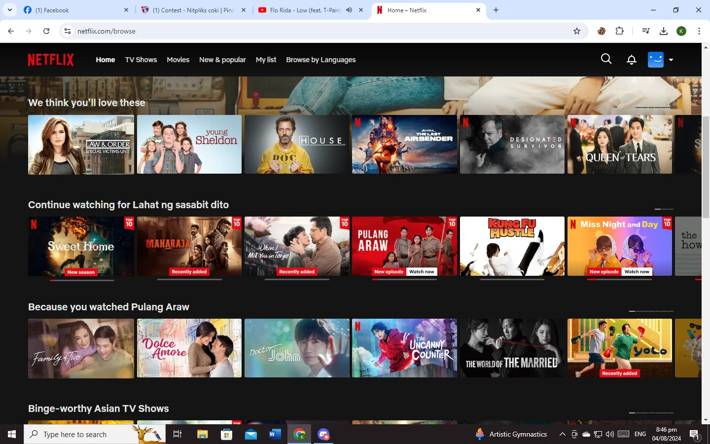The image size is (710, 444).
Task: Open Microsoft Store from the taskbar
Action: tap(226, 434)
